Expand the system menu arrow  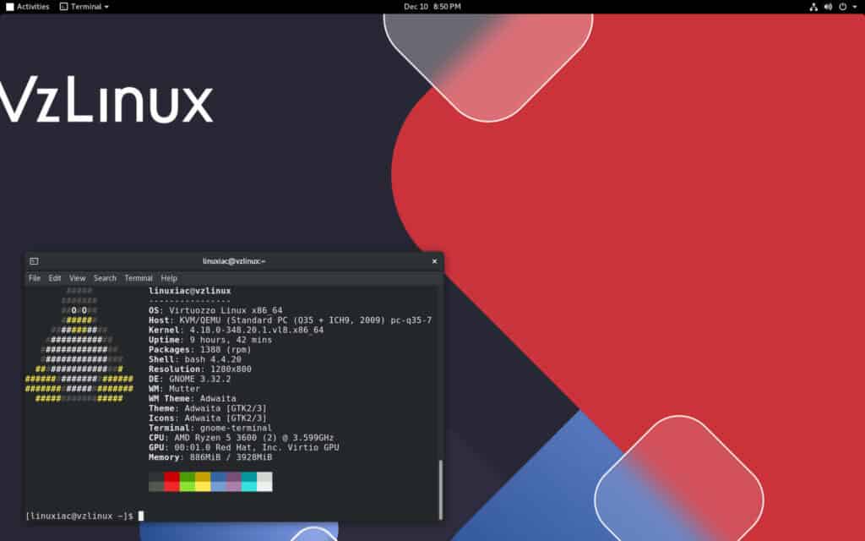855,7
